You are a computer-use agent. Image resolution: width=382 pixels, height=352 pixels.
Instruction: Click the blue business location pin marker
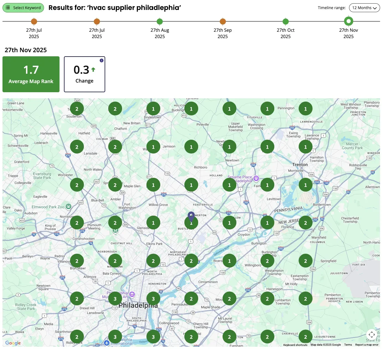click(x=191, y=216)
